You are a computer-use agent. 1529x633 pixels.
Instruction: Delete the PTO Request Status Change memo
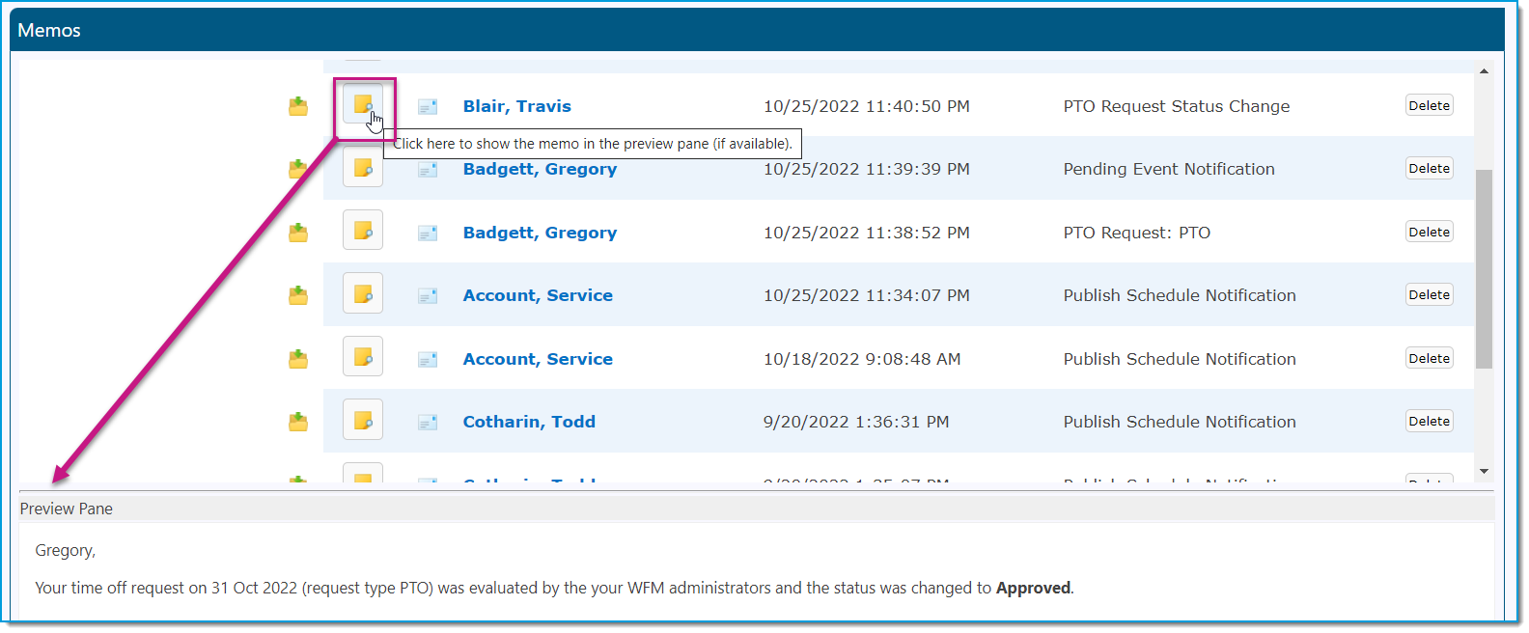click(x=1429, y=105)
